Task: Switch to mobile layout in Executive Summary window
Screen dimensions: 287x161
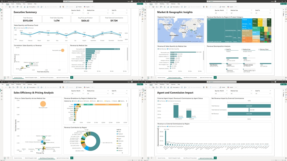Action: coord(8,77)
